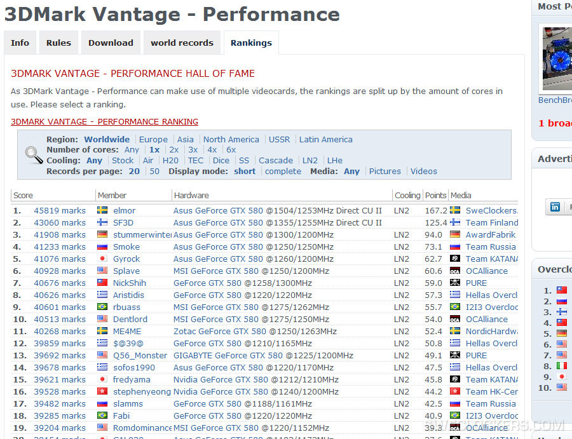Viewport: 572px width, 439px height.
Task: Click the Points column header
Action: click(435, 196)
